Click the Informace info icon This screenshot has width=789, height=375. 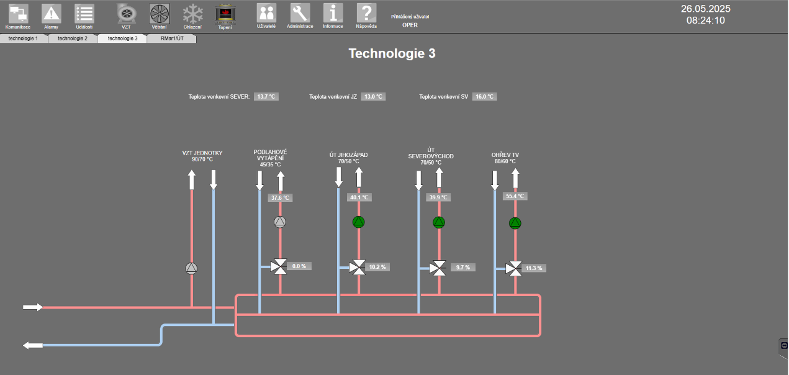333,14
